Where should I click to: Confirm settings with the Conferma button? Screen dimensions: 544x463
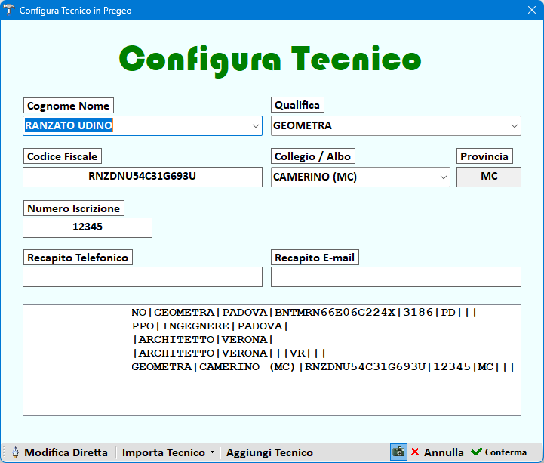pos(499,452)
